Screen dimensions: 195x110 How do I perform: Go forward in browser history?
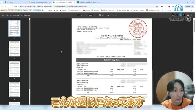[6, 6]
